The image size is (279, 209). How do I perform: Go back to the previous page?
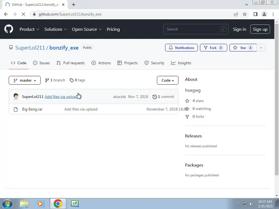[x=6, y=14]
